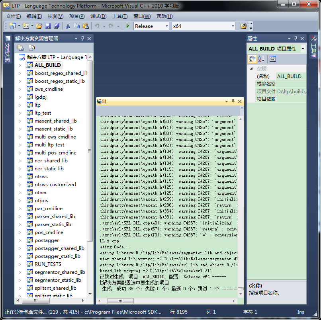This screenshot has width=321, height=320.
Task: Click the Solution Explorer horizontal scrollbar thumb
Action: pyautogui.click(x=36, y=300)
